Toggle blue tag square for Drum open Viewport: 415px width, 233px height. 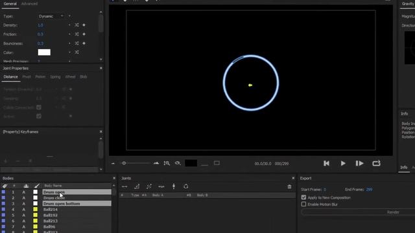click(3, 192)
